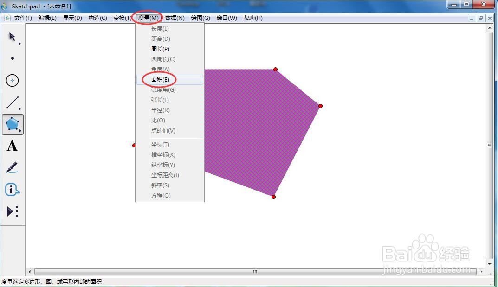Select the Point tool
This screenshot has width=498, height=287.
[13, 58]
